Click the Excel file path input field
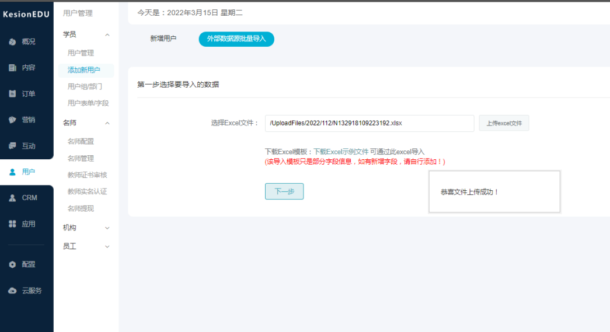Image resolution: width=610 pixels, height=332 pixels. tap(369, 123)
